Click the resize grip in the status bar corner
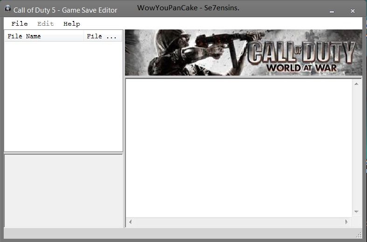The height and width of the screenshot is (242, 367). point(359,235)
